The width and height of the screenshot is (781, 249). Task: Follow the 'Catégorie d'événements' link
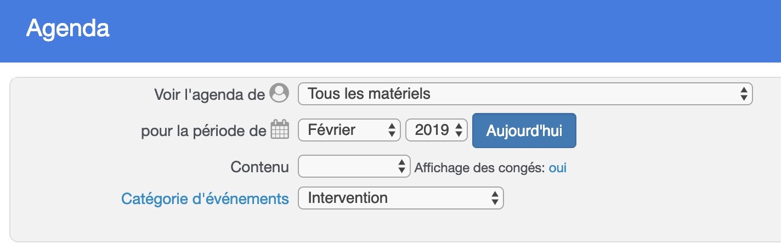pyautogui.click(x=205, y=199)
